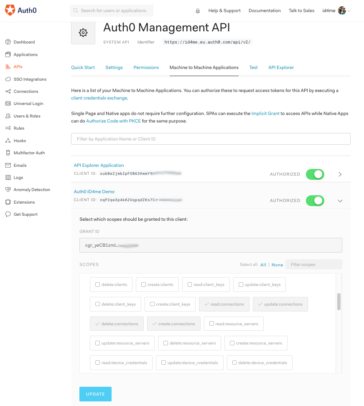The image size is (364, 406).
Task: Click the Anomaly Detection heart icon
Action: click(x=8, y=189)
